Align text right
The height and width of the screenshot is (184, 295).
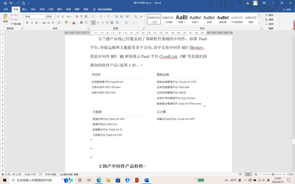click(102, 23)
